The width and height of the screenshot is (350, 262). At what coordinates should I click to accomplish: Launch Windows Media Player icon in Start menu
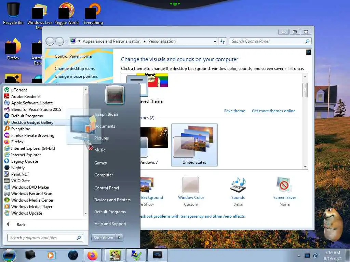(7, 206)
